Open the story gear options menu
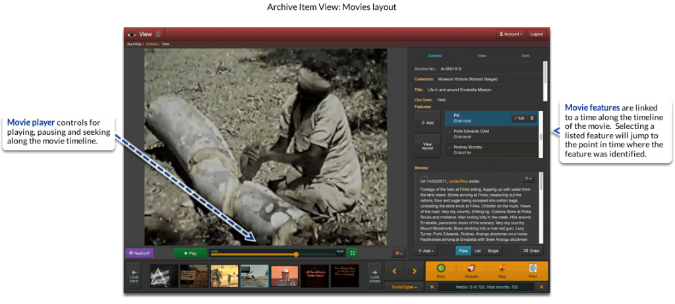The width and height of the screenshot is (675, 304). click(x=527, y=178)
